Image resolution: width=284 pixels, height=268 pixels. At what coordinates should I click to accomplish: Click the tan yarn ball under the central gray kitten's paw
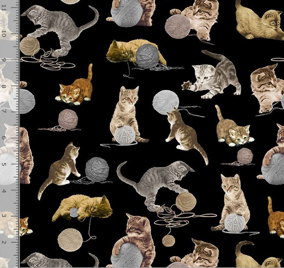coord(186,201)
